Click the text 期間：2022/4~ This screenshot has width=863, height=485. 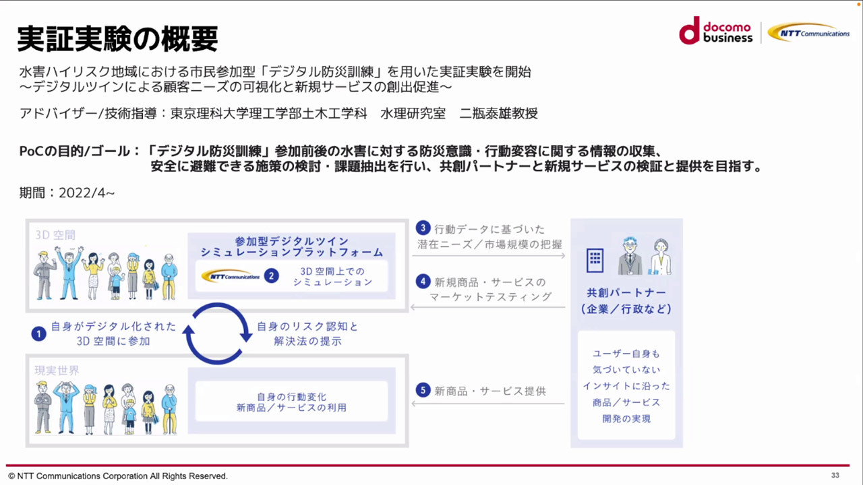click(67, 193)
